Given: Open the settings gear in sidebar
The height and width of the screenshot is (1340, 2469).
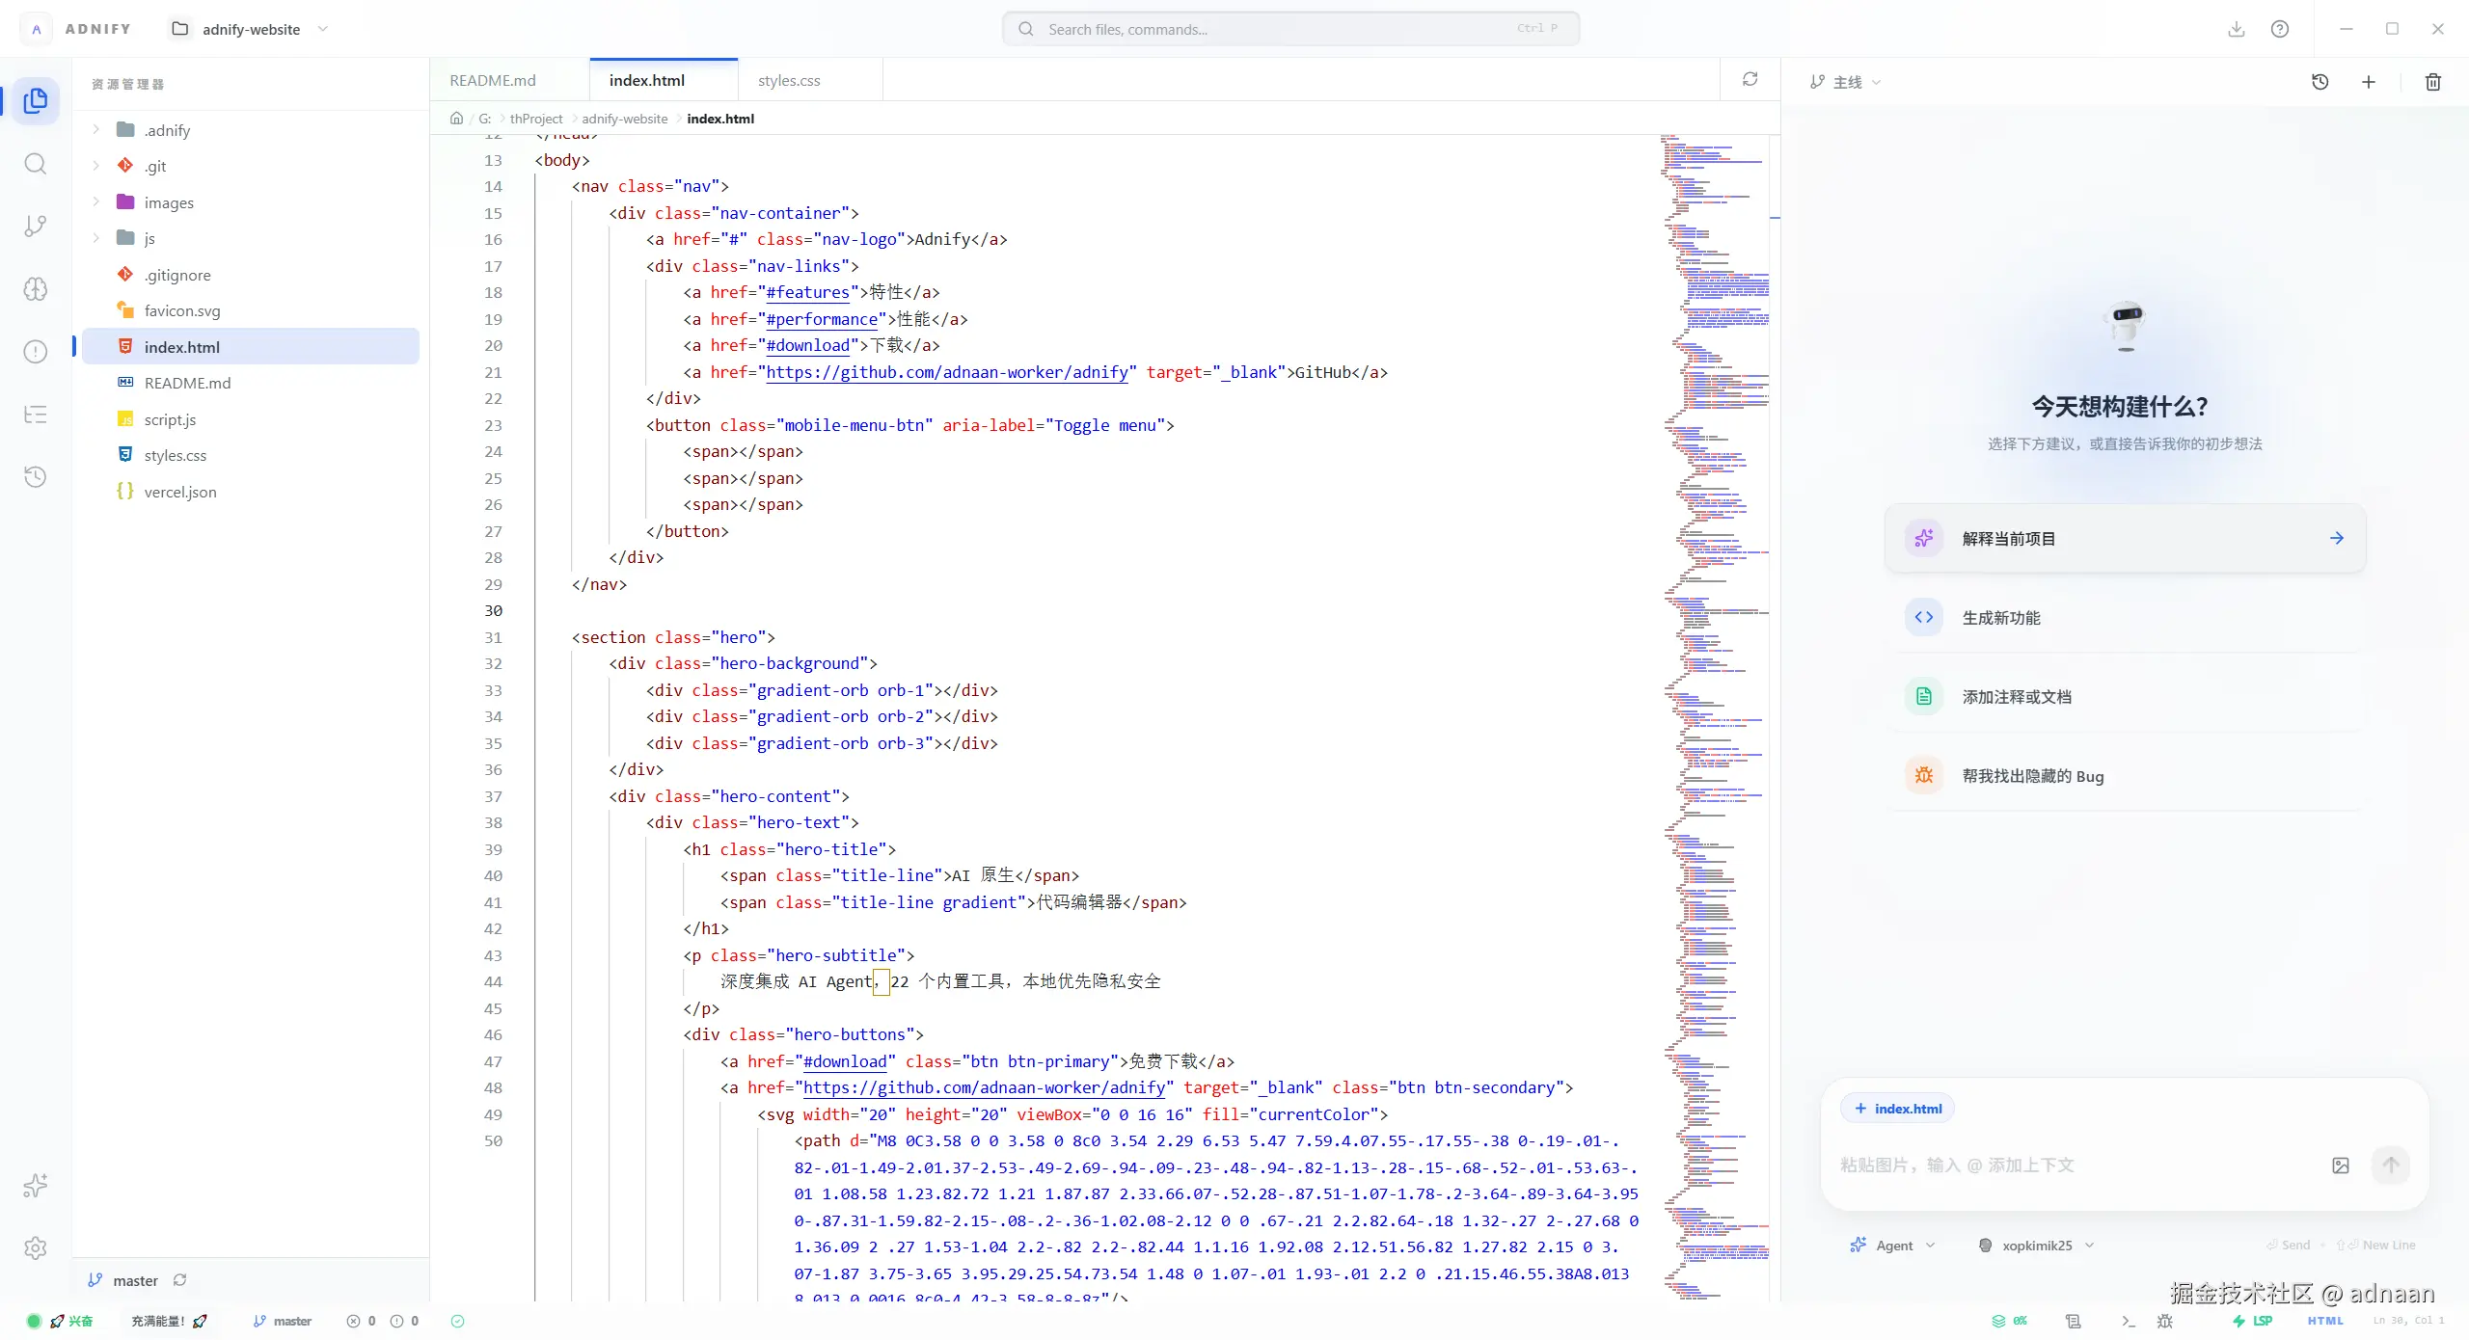Looking at the screenshot, I should click(36, 1248).
